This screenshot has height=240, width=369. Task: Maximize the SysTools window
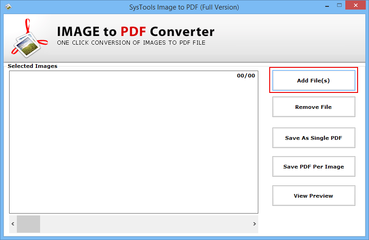[x=339, y=5]
